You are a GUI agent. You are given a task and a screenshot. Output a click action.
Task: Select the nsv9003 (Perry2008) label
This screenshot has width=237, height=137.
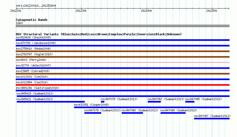[31, 60]
